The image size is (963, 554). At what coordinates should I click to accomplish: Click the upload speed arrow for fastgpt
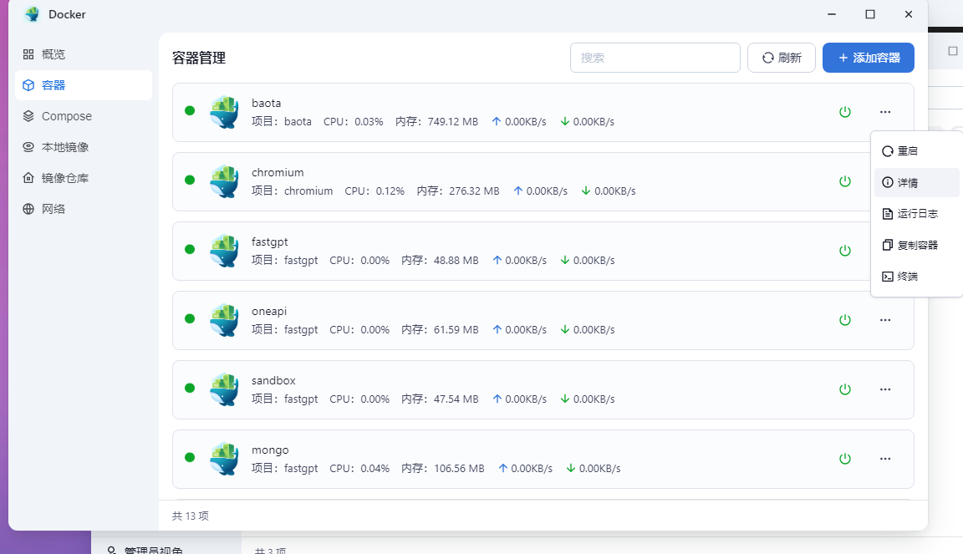point(497,260)
